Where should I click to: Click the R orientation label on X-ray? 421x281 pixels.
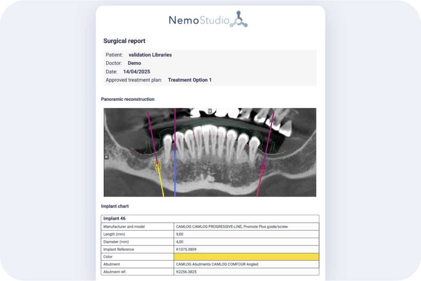click(107, 157)
